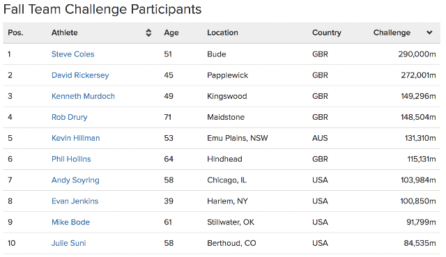Select the Emu Plains, NSW location cell
Image resolution: width=446 pixels, height=257 pixels.
pos(238,138)
